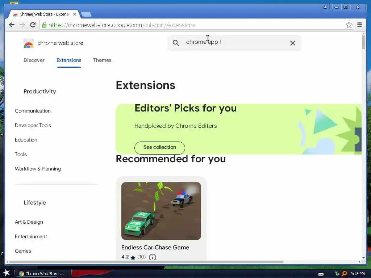Close the Chrome Web Store tab

[75, 14]
